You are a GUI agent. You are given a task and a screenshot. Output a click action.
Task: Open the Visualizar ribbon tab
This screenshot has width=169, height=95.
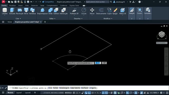[x=12, y=5]
